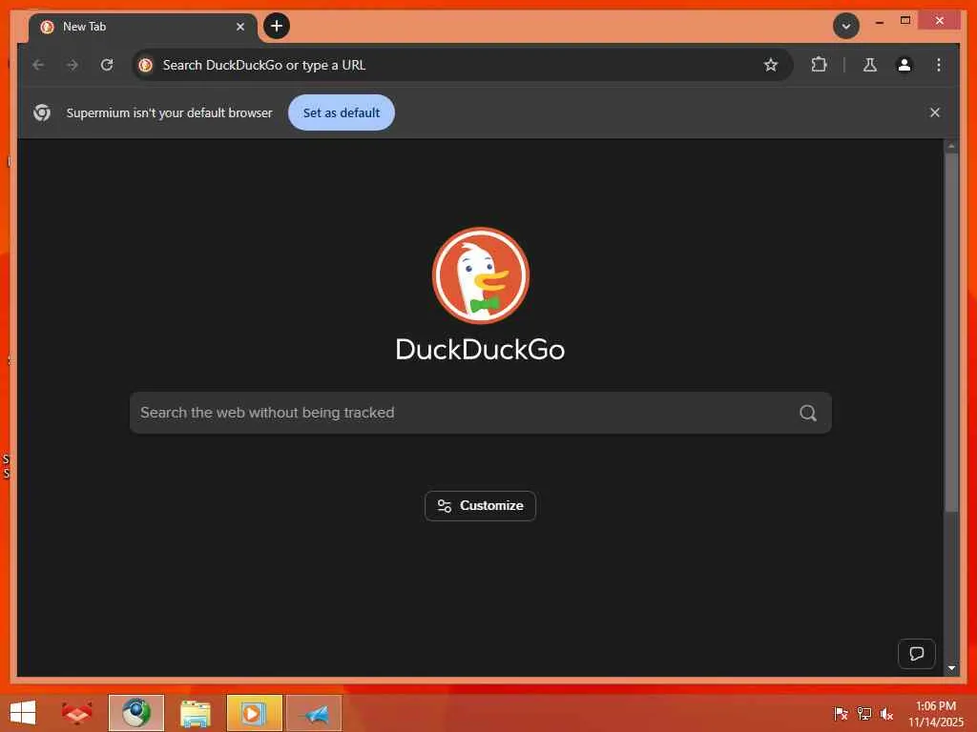
Task: Open a new tab with plus button
Action: (x=276, y=26)
